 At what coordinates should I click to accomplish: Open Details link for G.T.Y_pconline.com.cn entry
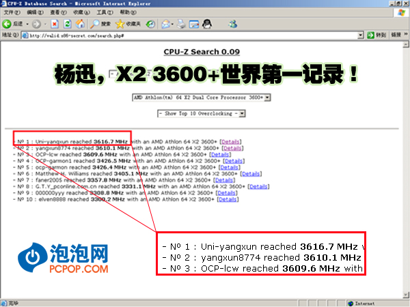258,186
